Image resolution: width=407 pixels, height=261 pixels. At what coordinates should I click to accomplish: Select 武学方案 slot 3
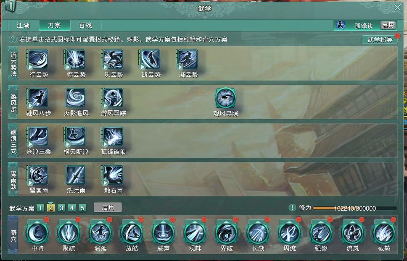[x=61, y=208]
